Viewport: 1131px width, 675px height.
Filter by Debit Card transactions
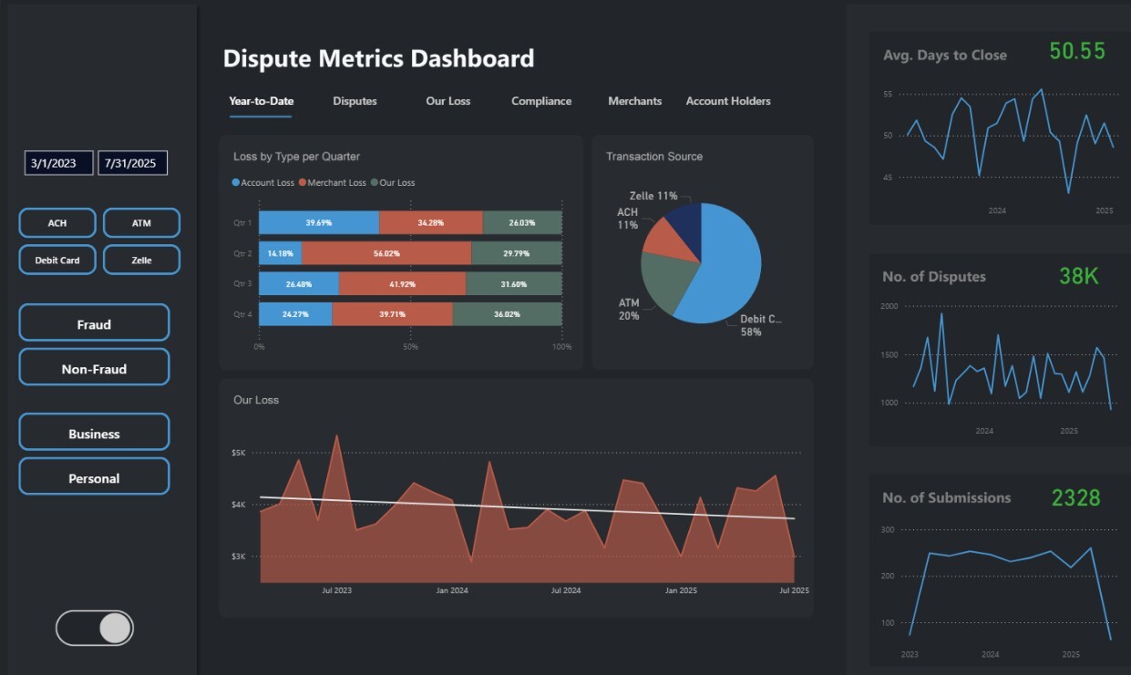click(57, 260)
